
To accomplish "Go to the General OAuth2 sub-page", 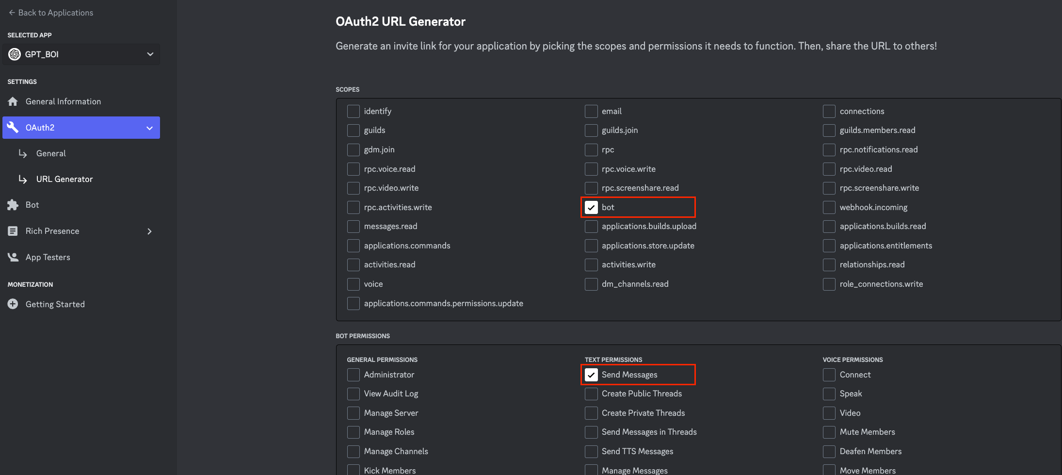I will [x=51, y=153].
